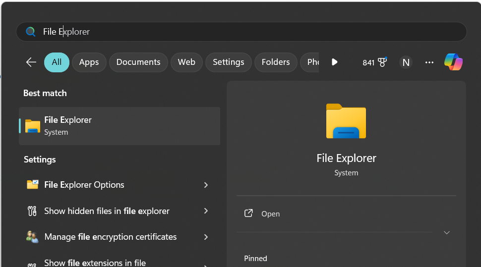Screen dimensions: 481x267
Task: Click the File Explorer folder icon in Best match
Action: (x=33, y=126)
